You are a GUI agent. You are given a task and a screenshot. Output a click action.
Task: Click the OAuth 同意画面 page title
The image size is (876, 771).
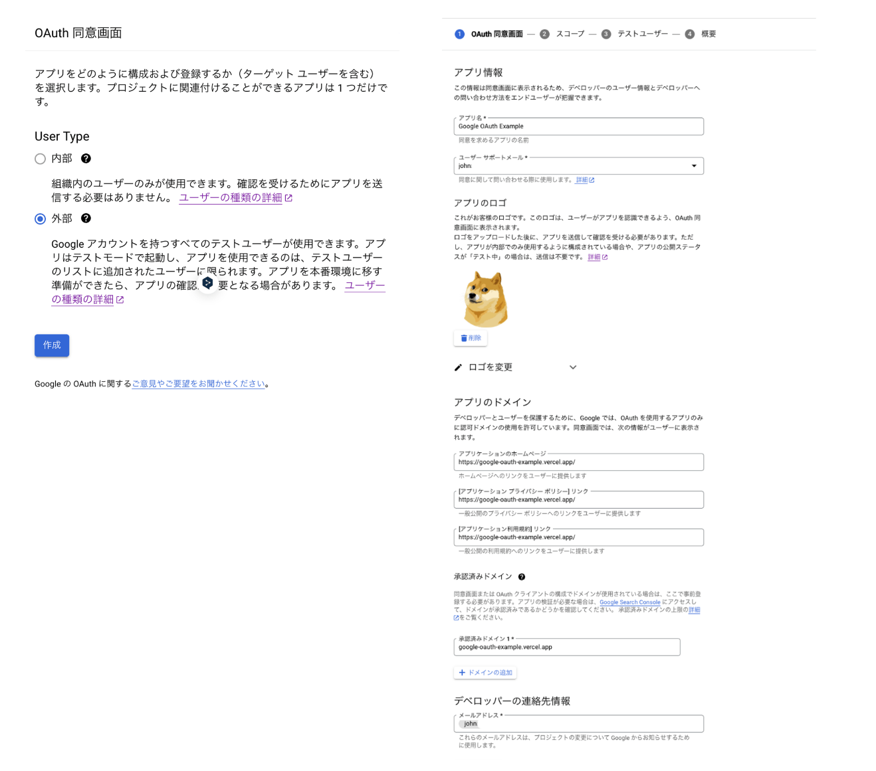pos(78,33)
